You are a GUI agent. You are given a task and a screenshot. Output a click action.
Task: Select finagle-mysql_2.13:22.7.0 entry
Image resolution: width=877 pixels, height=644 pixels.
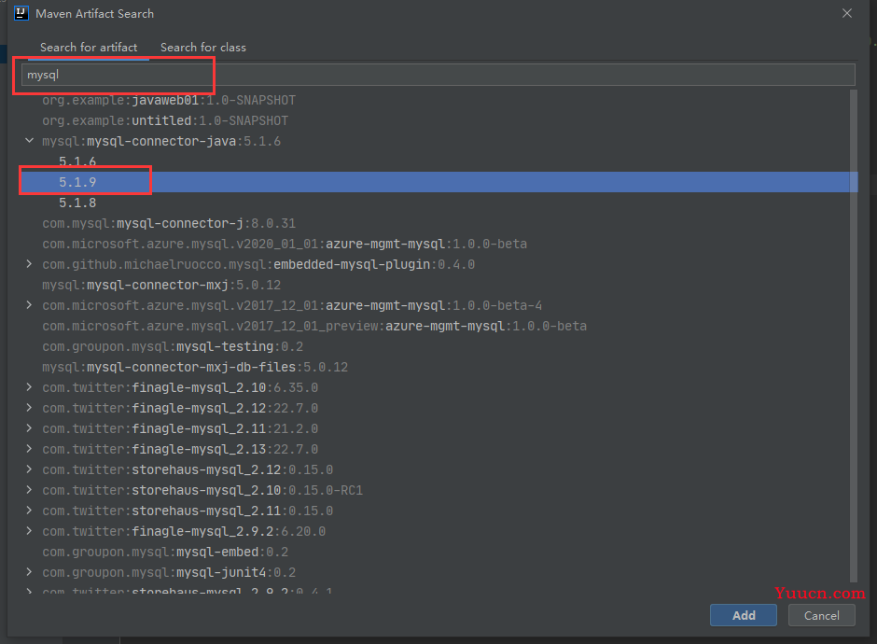pyautogui.click(x=180, y=449)
